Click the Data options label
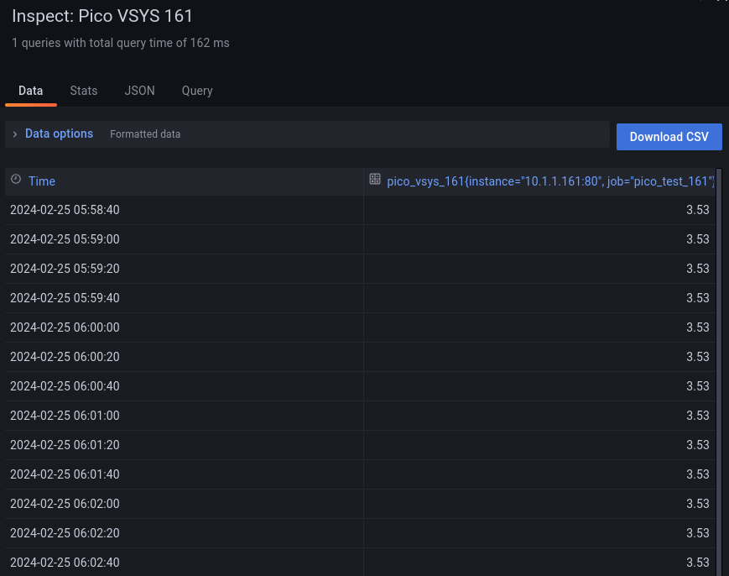The width and height of the screenshot is (729, 576). coord(59,134)
